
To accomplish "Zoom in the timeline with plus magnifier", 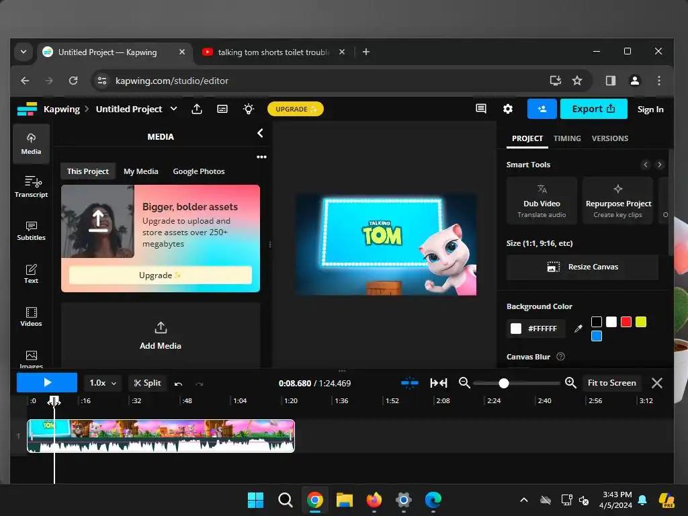I will [x=570, y=383].
